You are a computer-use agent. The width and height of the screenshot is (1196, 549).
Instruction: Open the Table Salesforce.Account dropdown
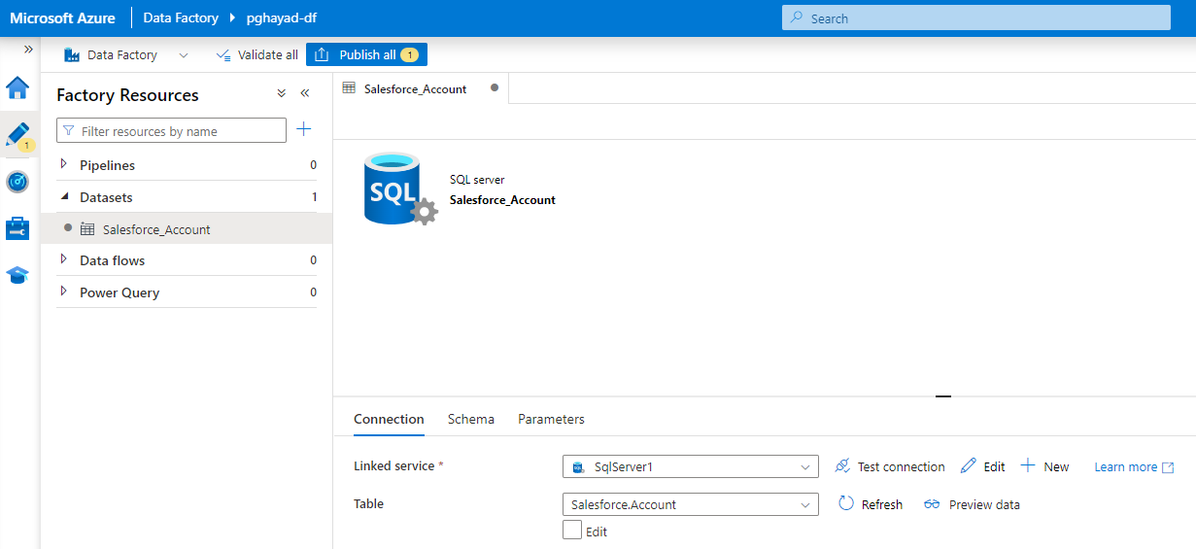[691, 504]
